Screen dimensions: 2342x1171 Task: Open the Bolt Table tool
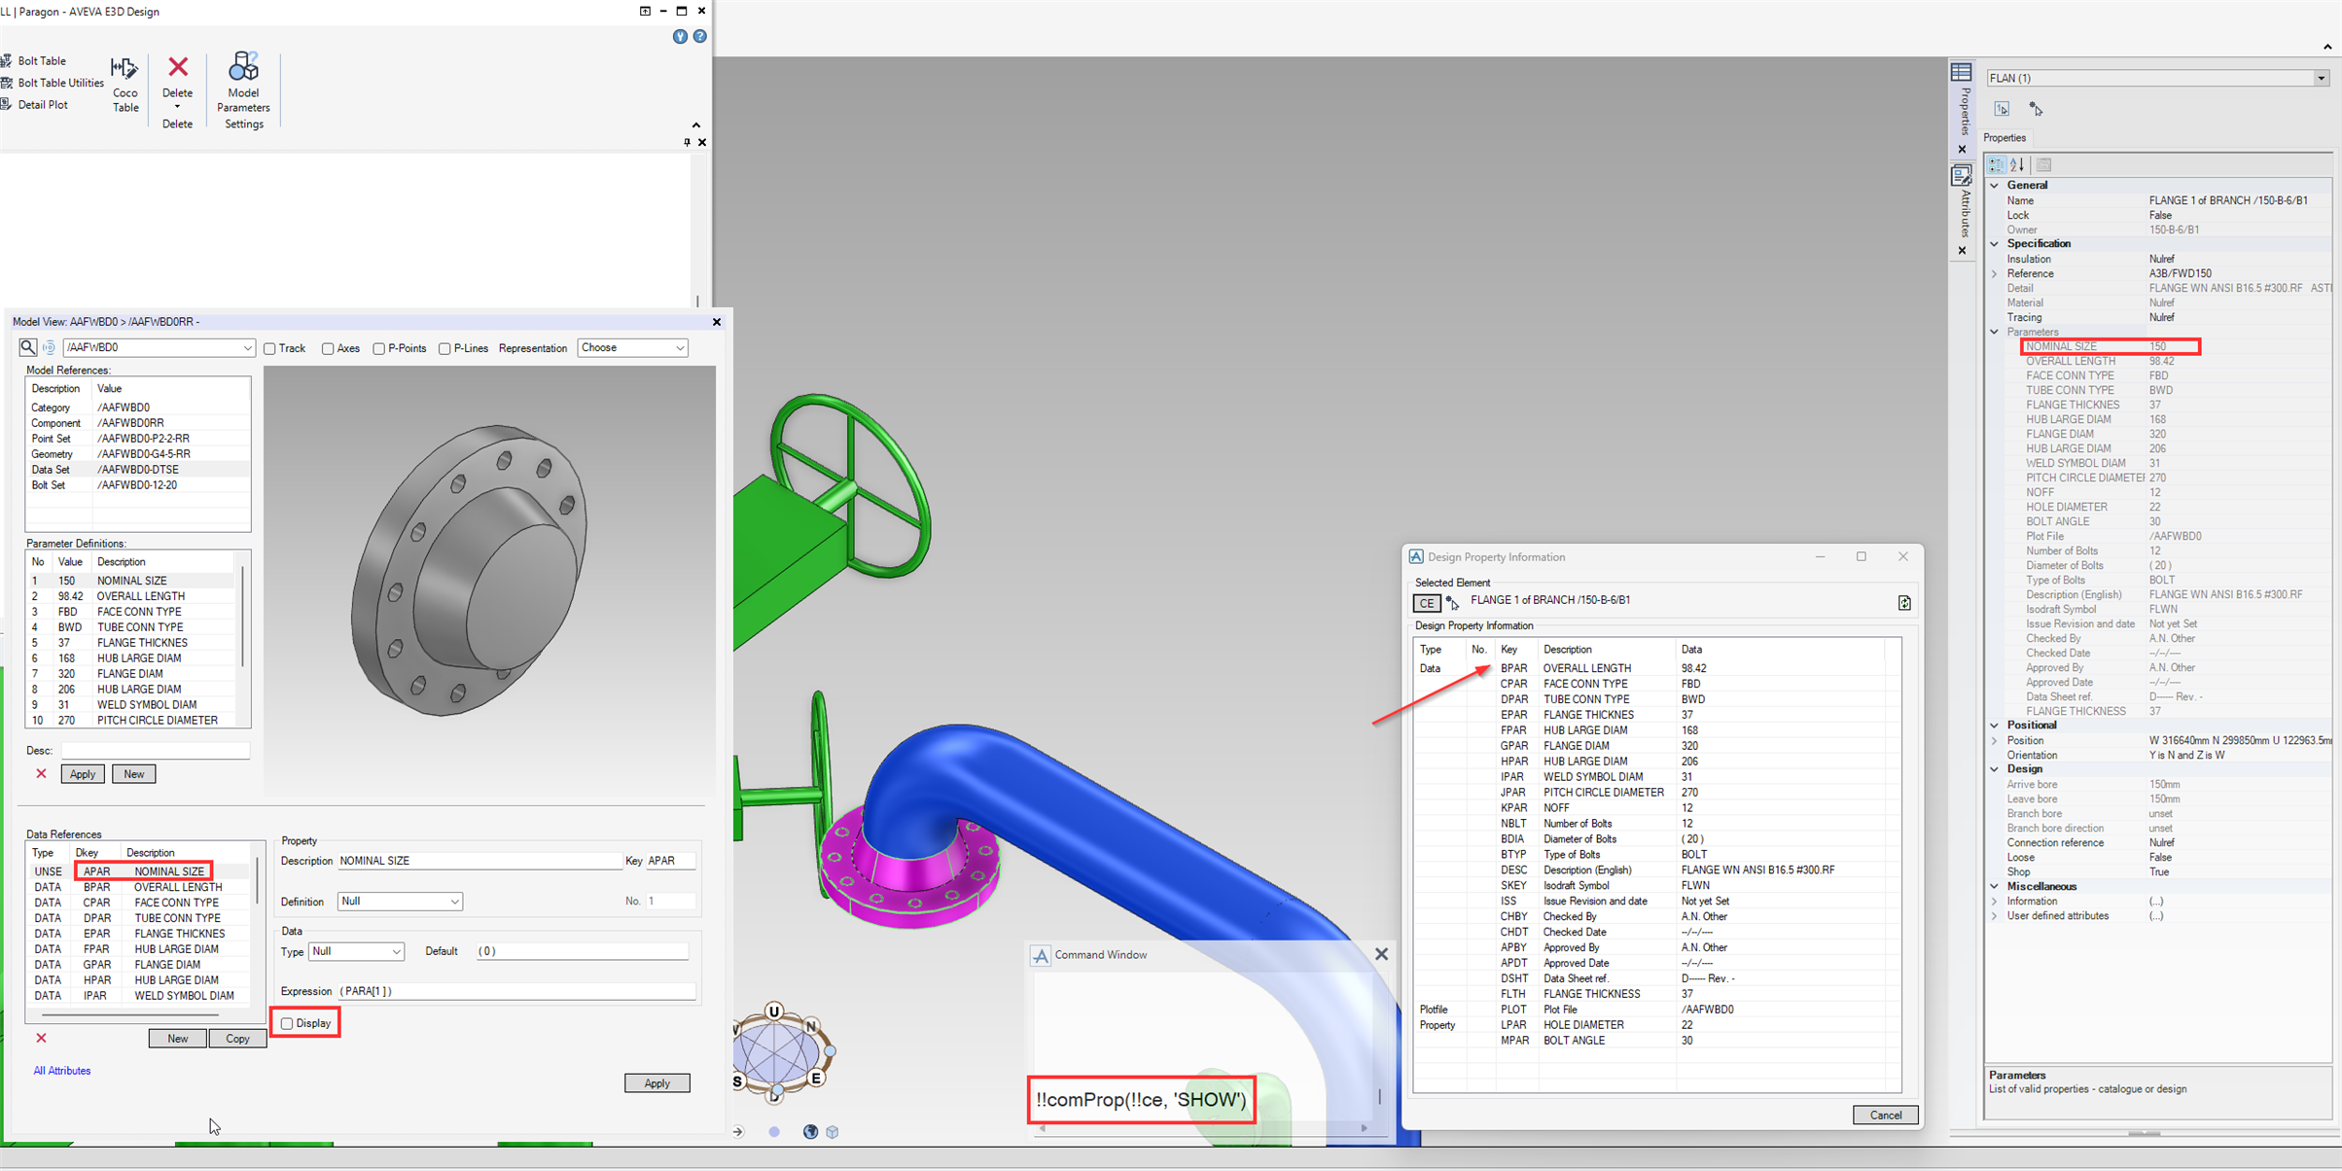(x=35, y=60)
